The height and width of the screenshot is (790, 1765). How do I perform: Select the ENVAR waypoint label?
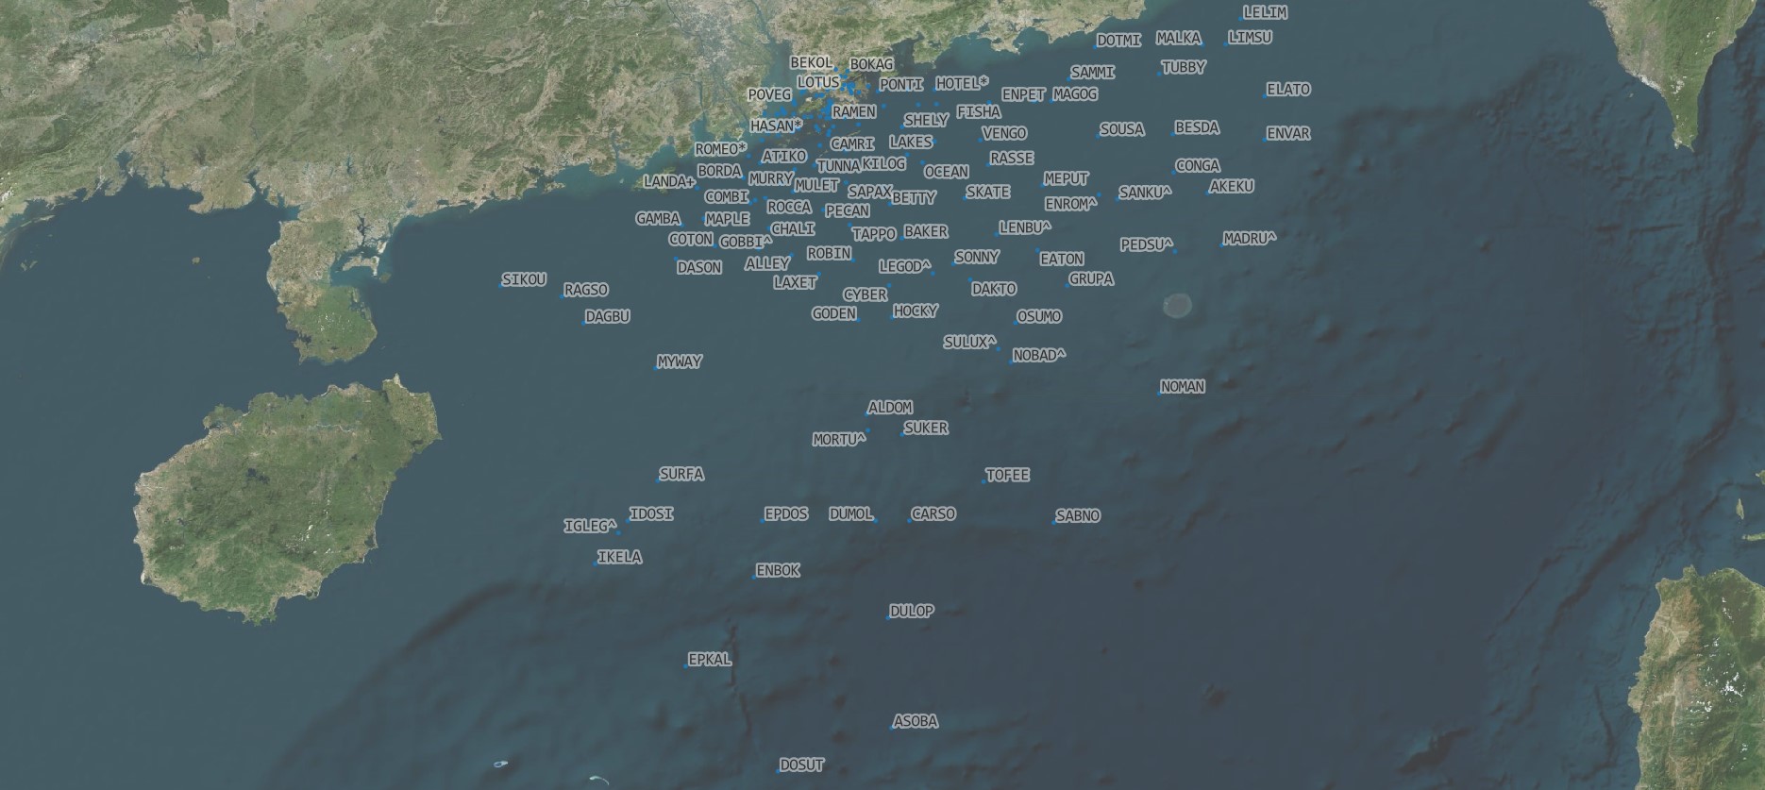[1288, 134]
